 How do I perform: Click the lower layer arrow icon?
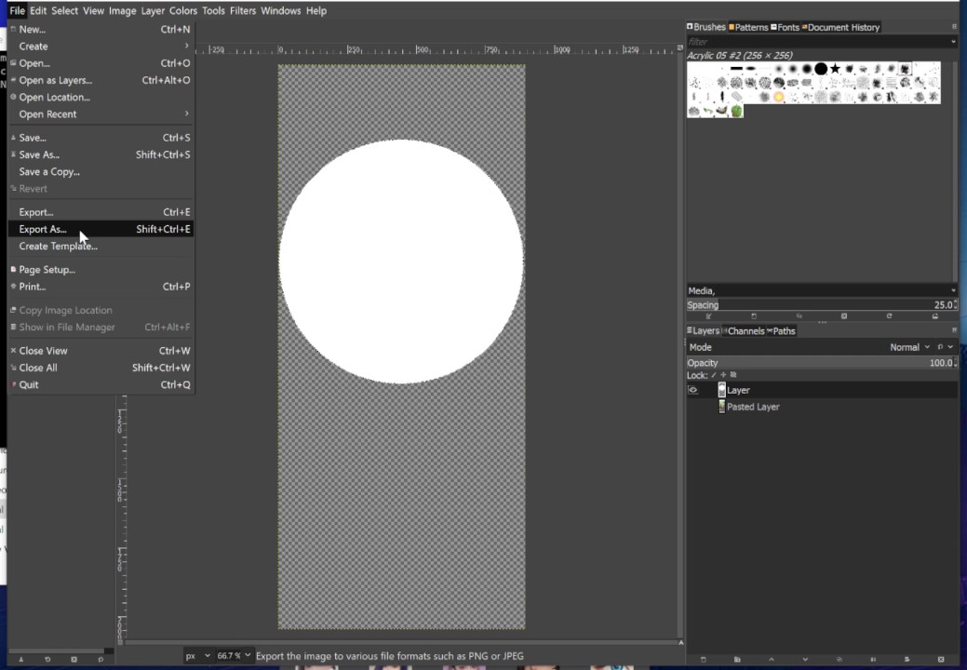[x=805, y=660]
